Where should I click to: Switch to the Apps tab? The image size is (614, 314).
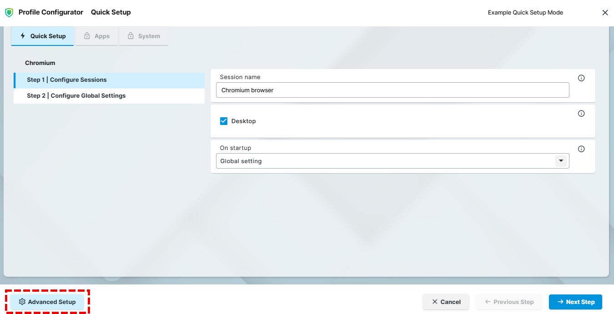[96, 36]
